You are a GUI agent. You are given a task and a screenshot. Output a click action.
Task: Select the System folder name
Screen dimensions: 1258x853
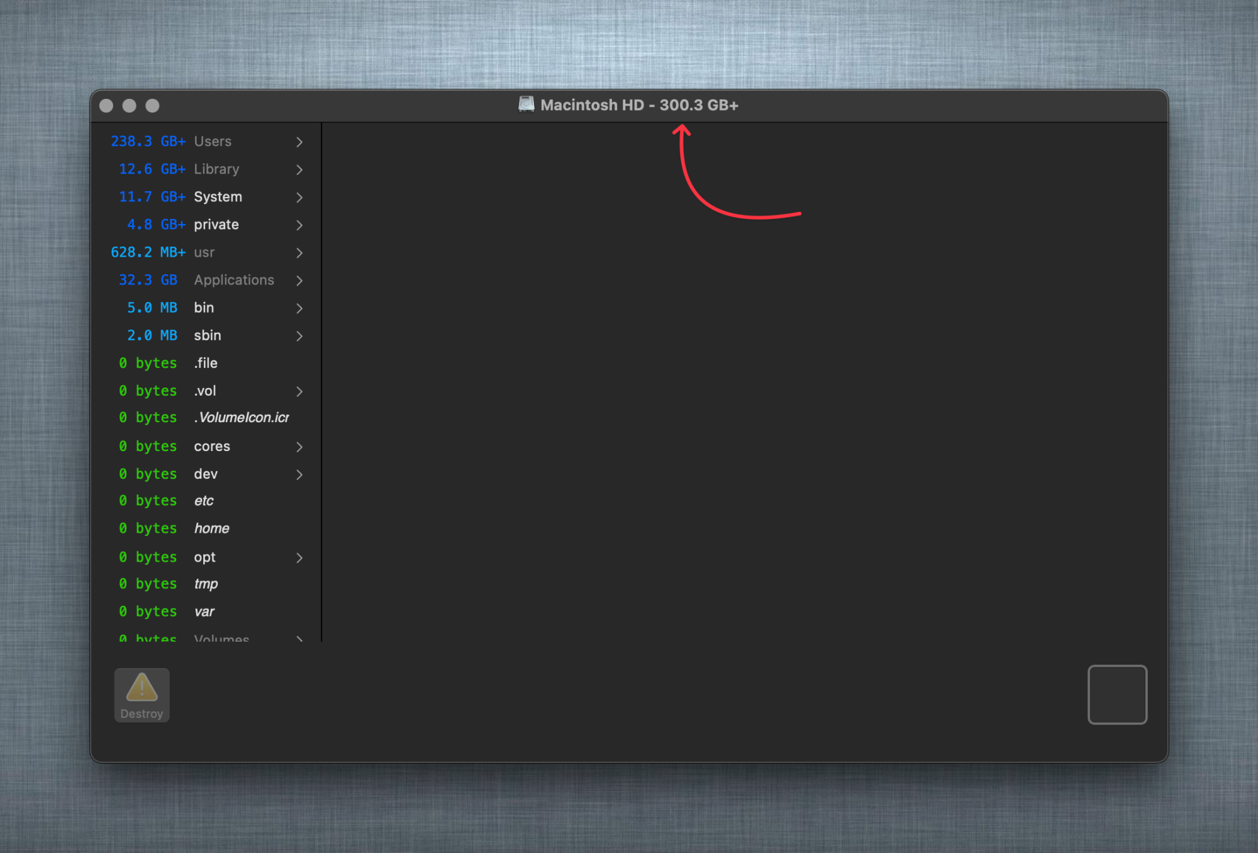tap(218, 197)
